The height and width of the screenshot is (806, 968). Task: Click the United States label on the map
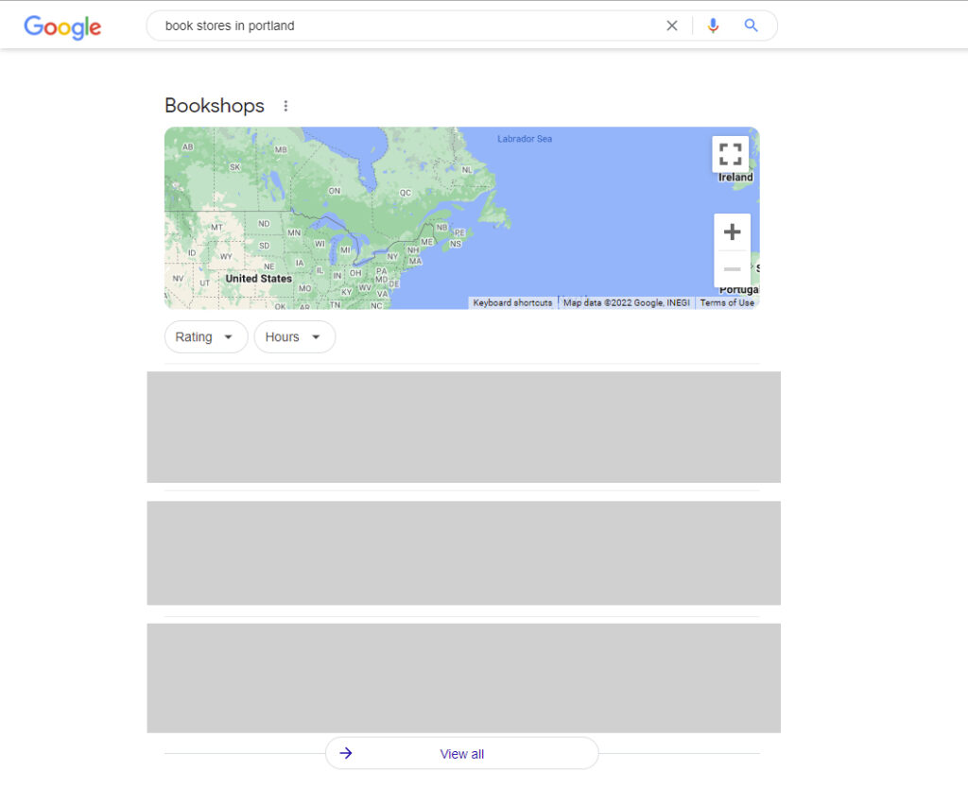pos(258,279)
